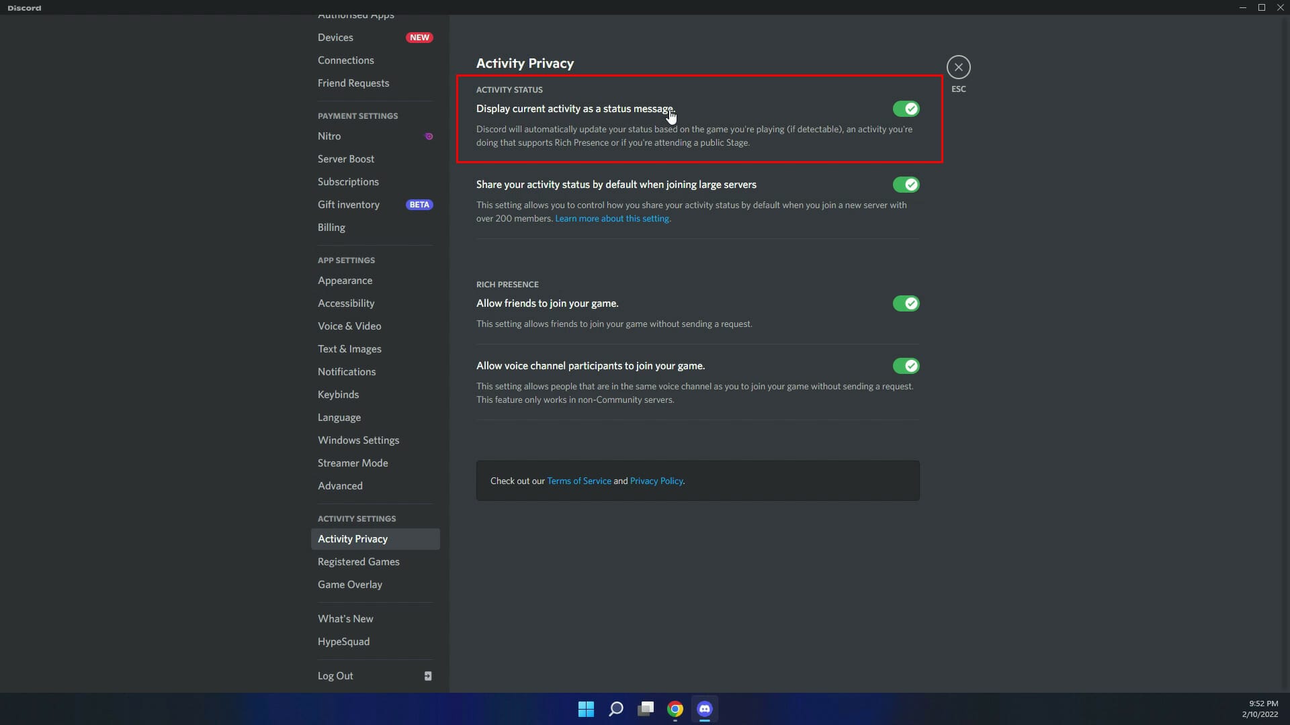Viewport: 1290px width, 725px height.
Task: Launch Google Chrome from the taskbar
Action: pos(675,709)
